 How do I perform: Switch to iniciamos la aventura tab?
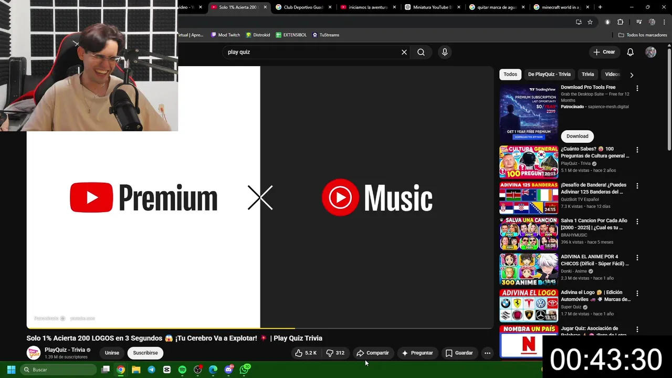point(367,7)
